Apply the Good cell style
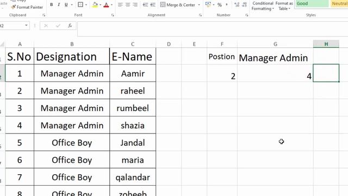Viewport: 348px width, 196px height. (312, 4)
